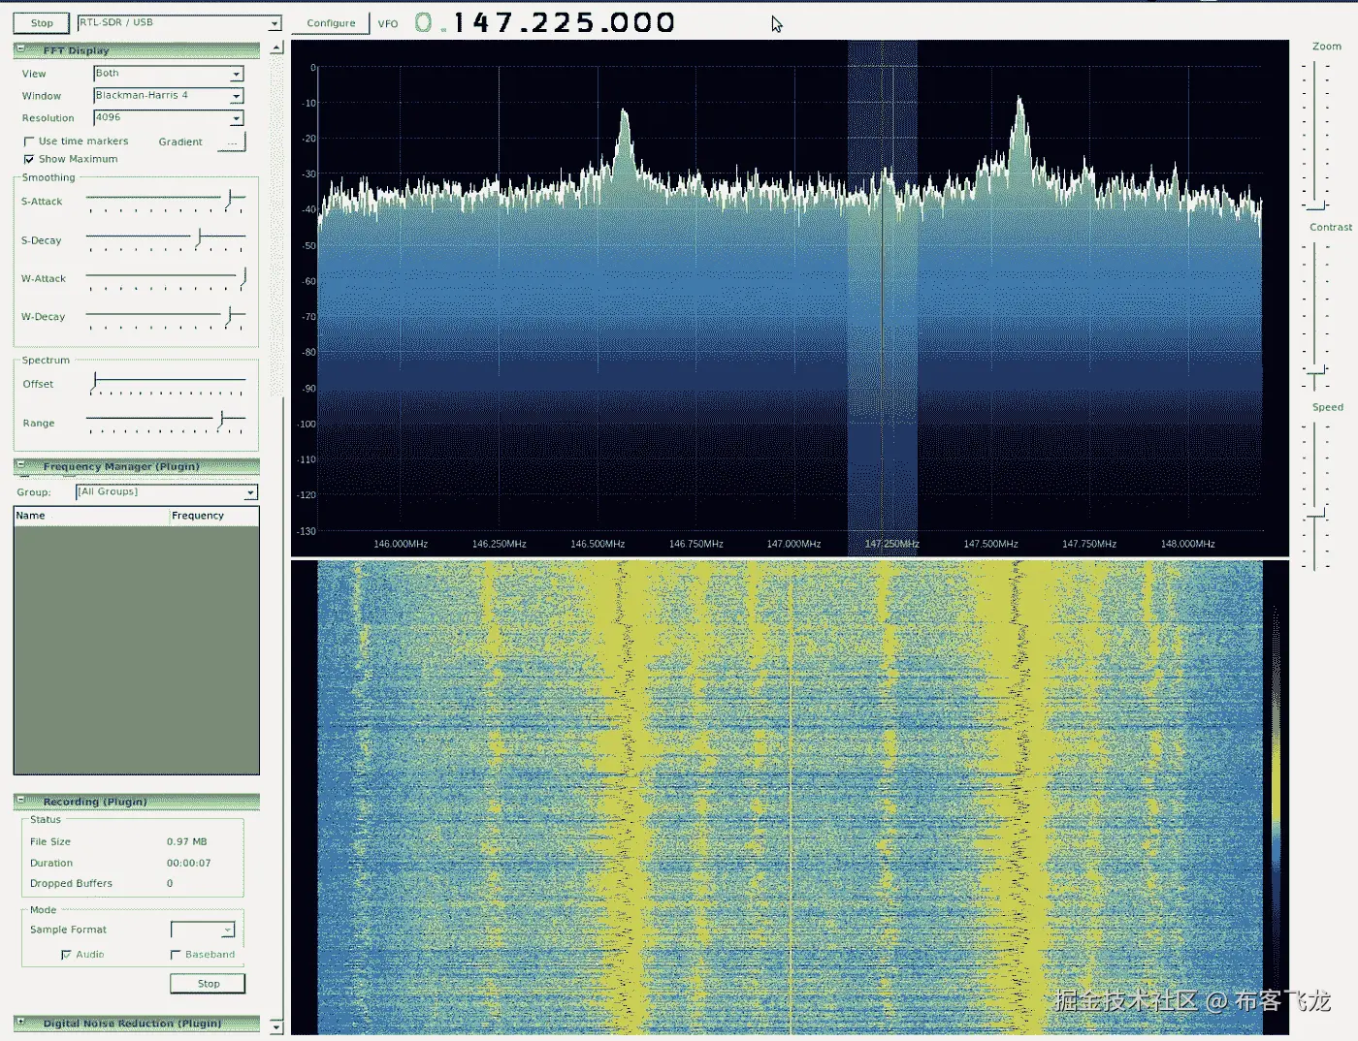Open the Resolution dropdown 4096

point(169,118)
